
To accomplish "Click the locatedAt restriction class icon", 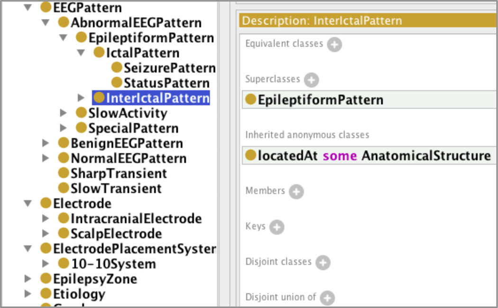I will (250, 155).
